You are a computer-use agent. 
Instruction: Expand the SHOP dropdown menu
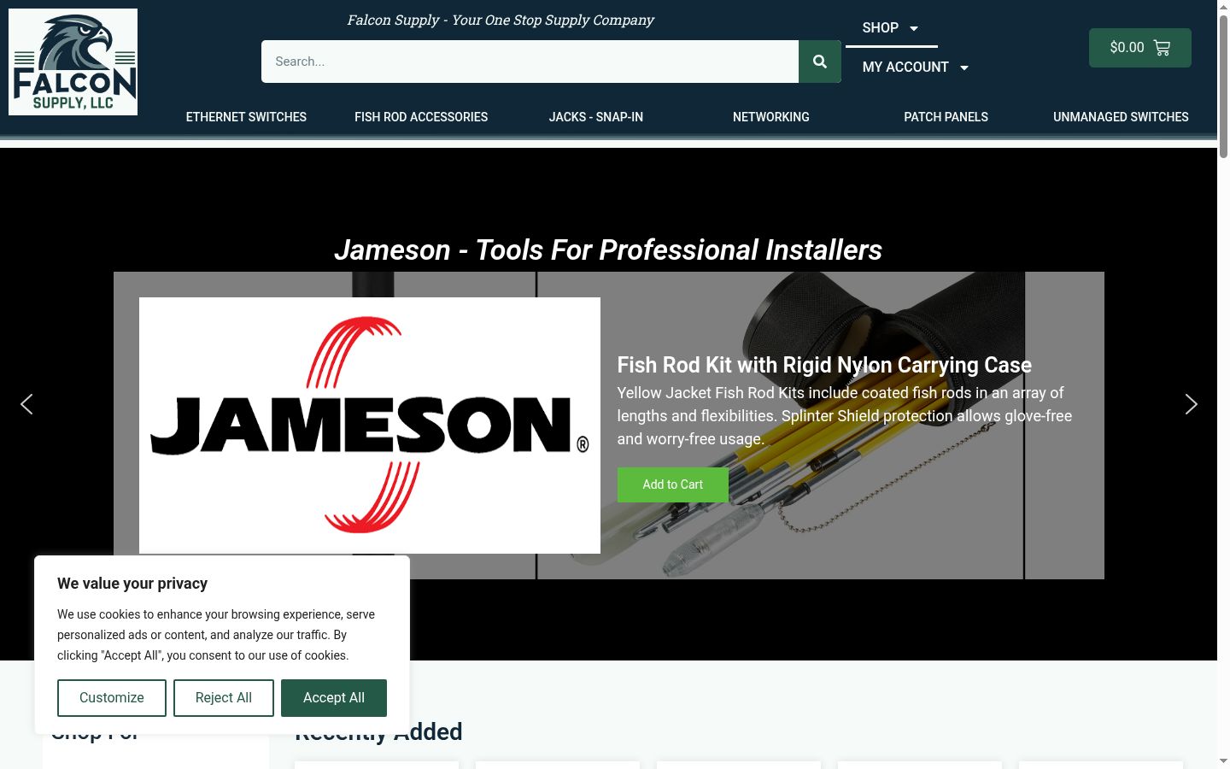click(891, 28)
